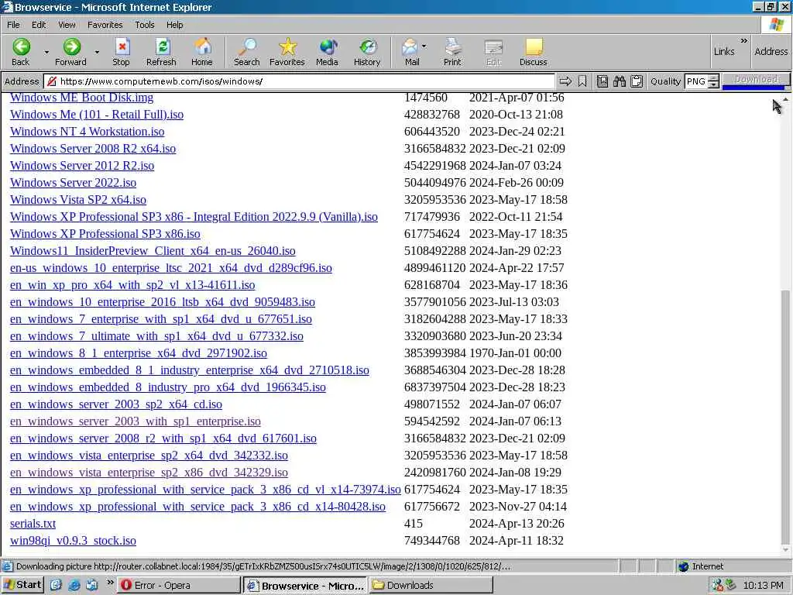
Task: Open Internet Explorer quick launch icon
Action: [74, 586]
